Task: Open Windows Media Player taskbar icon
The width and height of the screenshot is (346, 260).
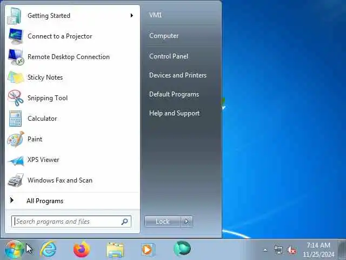Action: coord(148,250)
